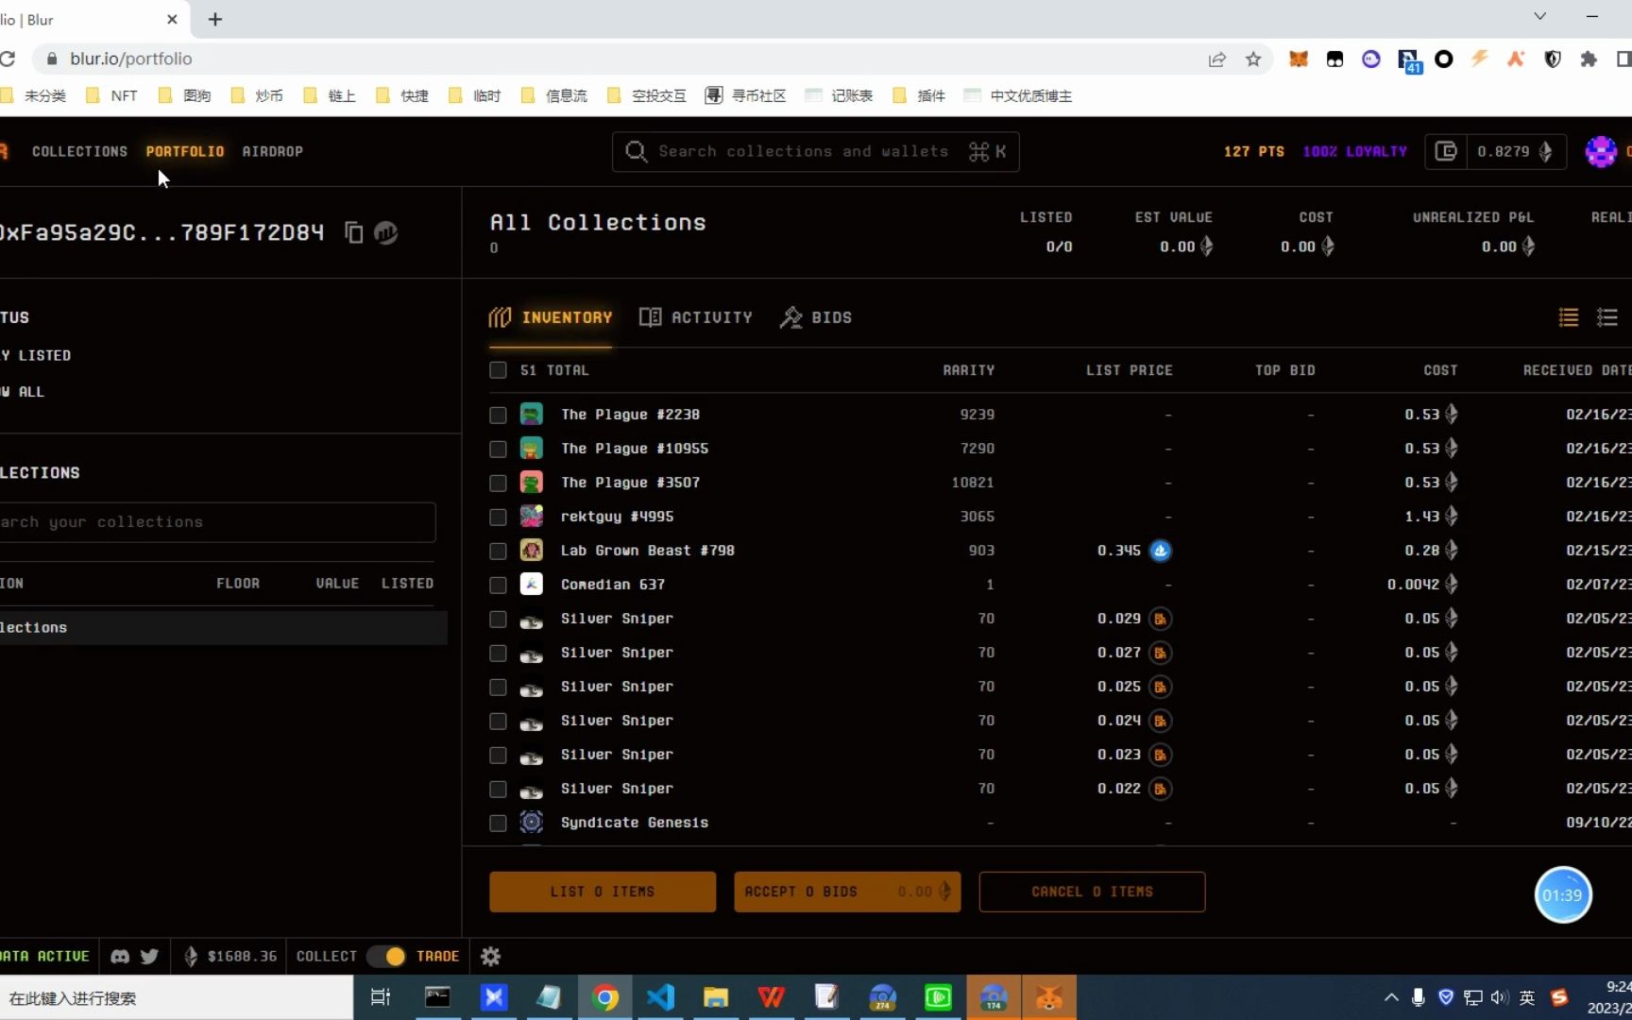
Task: Open WPS Office in the taskbar
Action: click(x=772, y=997)
